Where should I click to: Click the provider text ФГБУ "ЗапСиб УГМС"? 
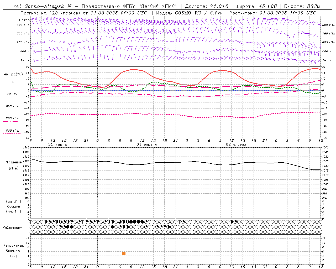(150, 6)
